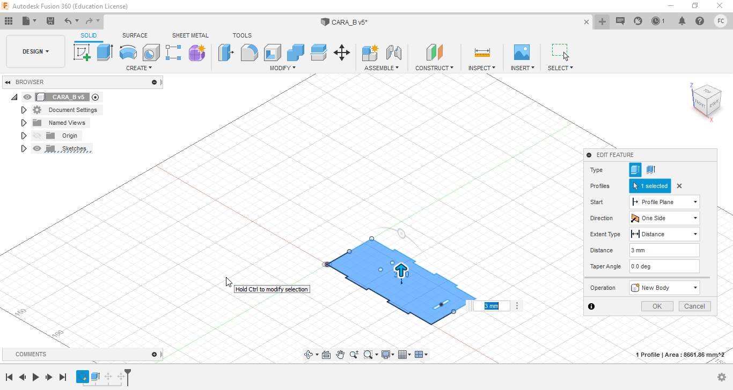Click the Offset Plane construct tool
The image size is (733, 390).
434,52
